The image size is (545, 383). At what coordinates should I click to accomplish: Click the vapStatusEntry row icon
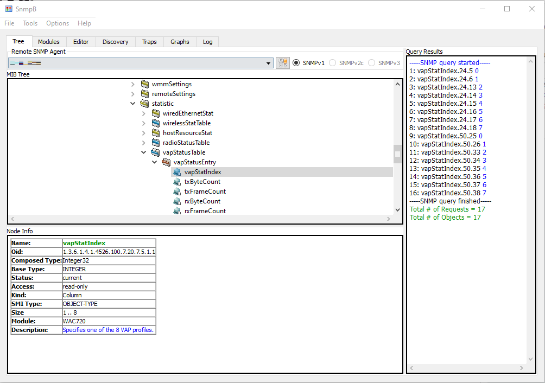pos(166,162)
